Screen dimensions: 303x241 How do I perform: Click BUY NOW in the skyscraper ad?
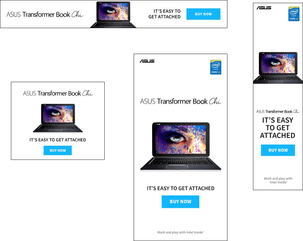point(278,150)
